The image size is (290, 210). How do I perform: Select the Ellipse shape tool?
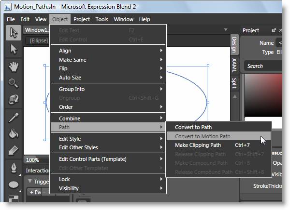pyautogui.click(x=14, y=184)
